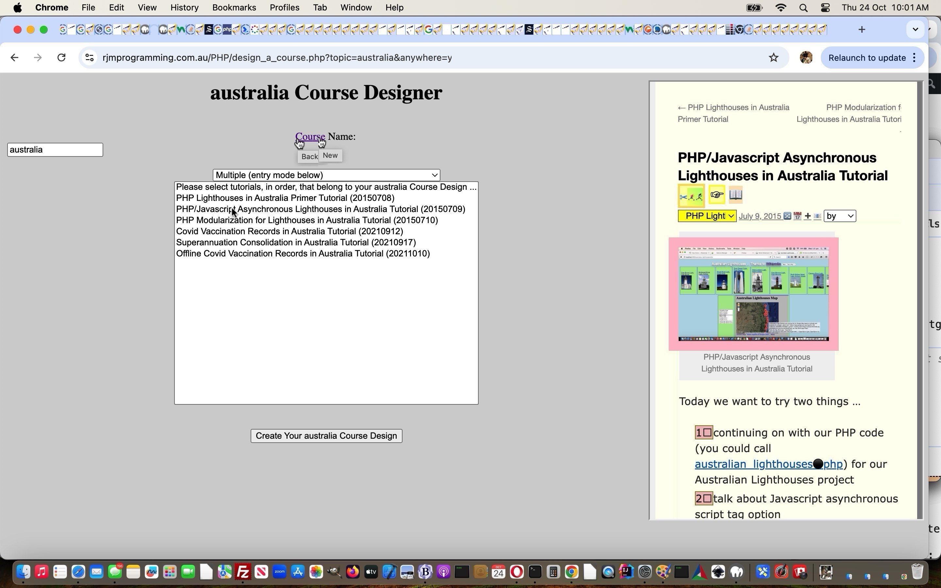Open the Window menu

[356, 8]
